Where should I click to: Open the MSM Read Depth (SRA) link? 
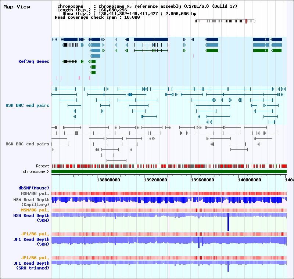pos(31,218)
